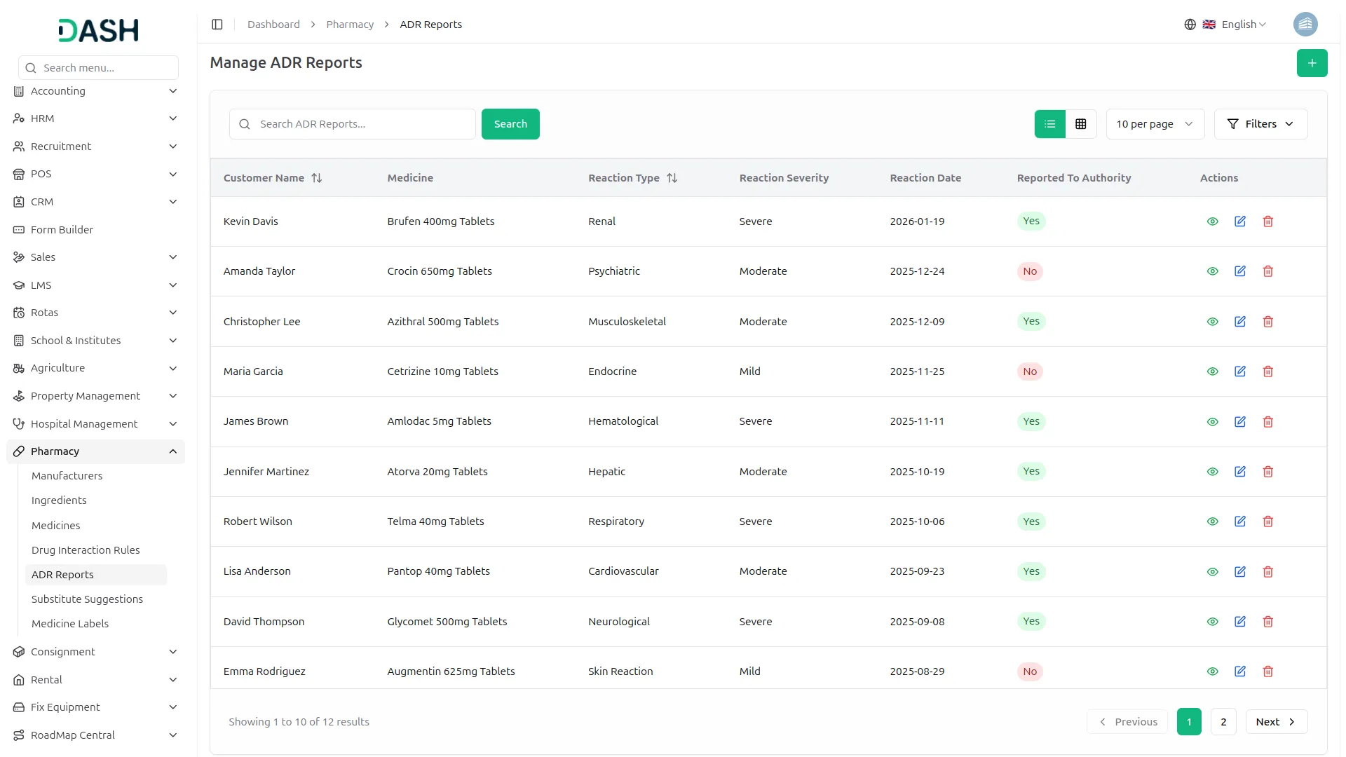The height and width of the screenshot is (757, 1346).
Task: Sort by Customer Name column arrows
Action: 317,178
